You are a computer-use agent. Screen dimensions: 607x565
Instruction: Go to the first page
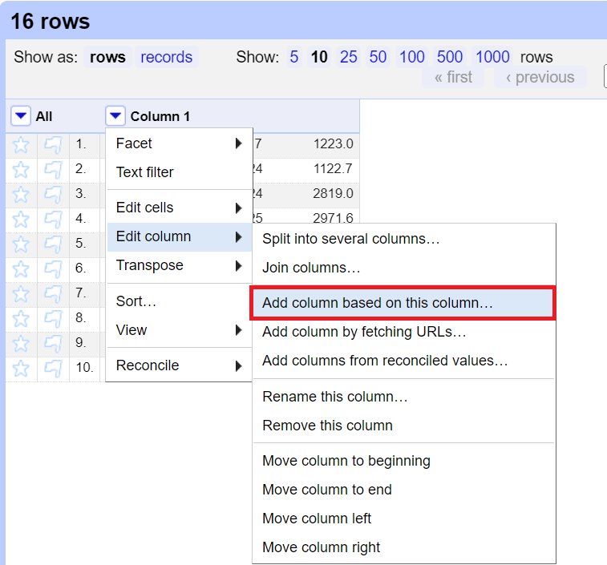point(453,78)
